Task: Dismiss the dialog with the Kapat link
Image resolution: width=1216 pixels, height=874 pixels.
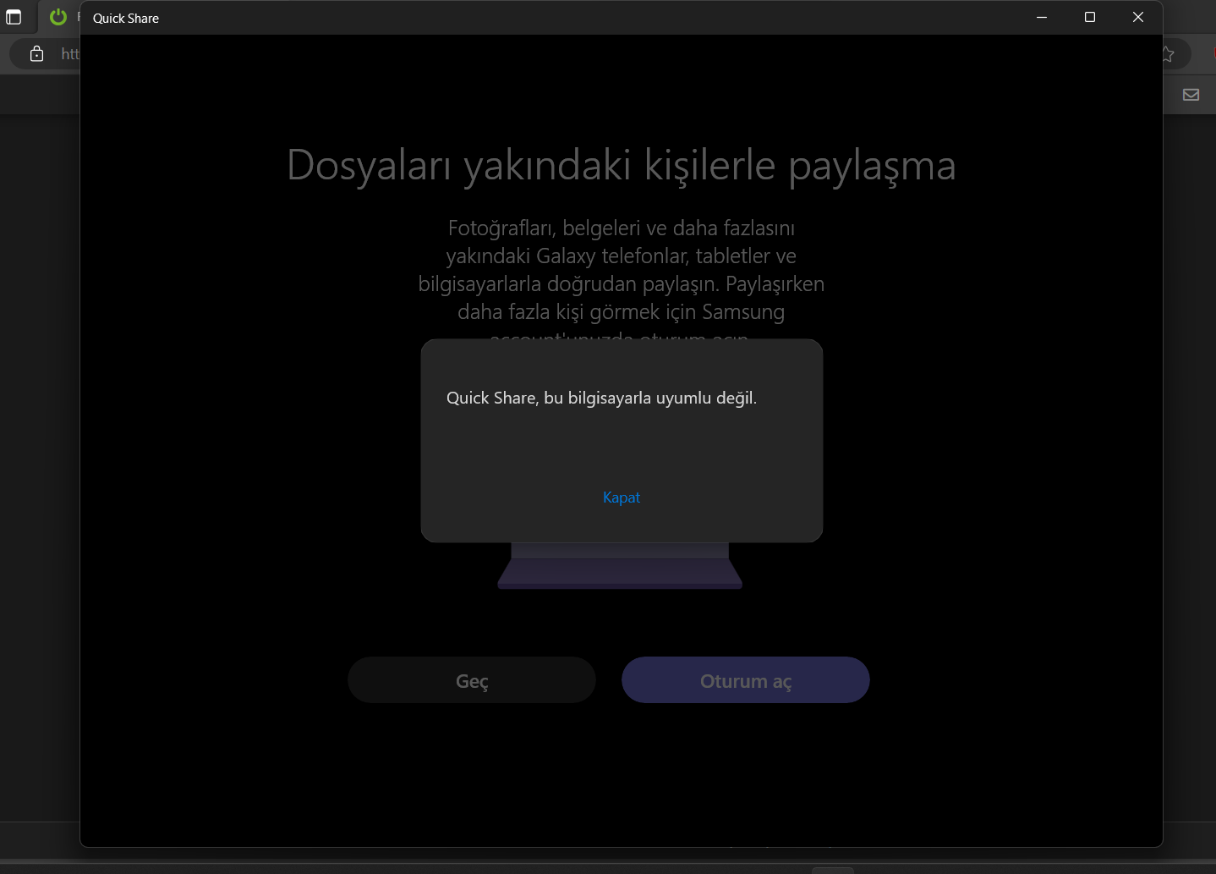Action: [x=621, y=497]
